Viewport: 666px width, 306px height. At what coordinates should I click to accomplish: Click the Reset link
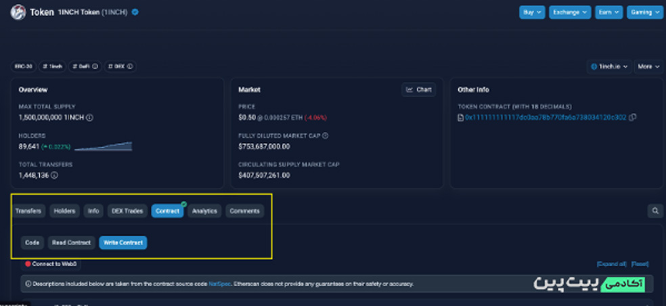pos(640,264)
